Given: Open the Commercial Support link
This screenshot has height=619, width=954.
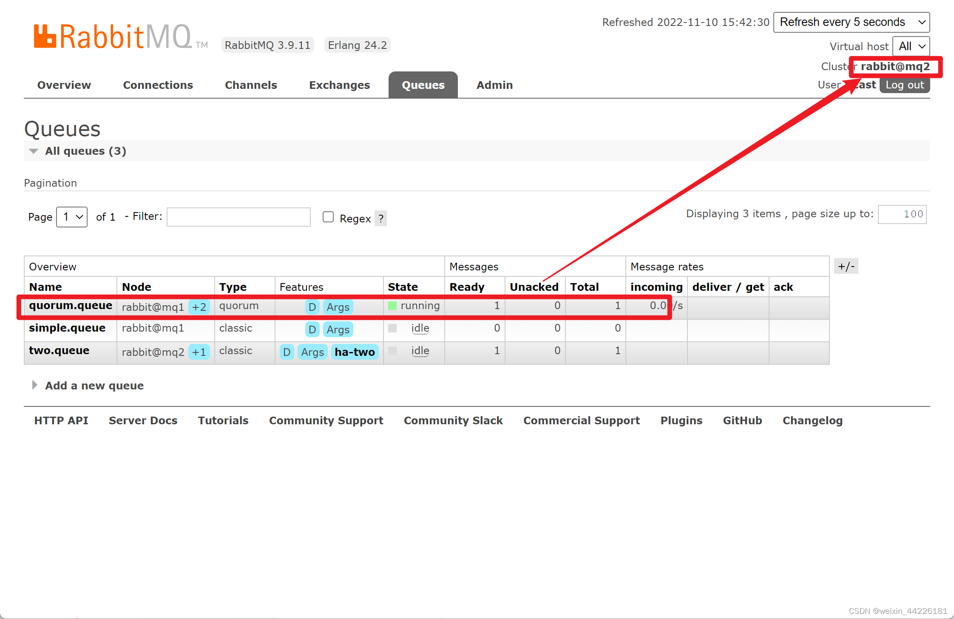Looking at the screenshot, I should (582, 420).
